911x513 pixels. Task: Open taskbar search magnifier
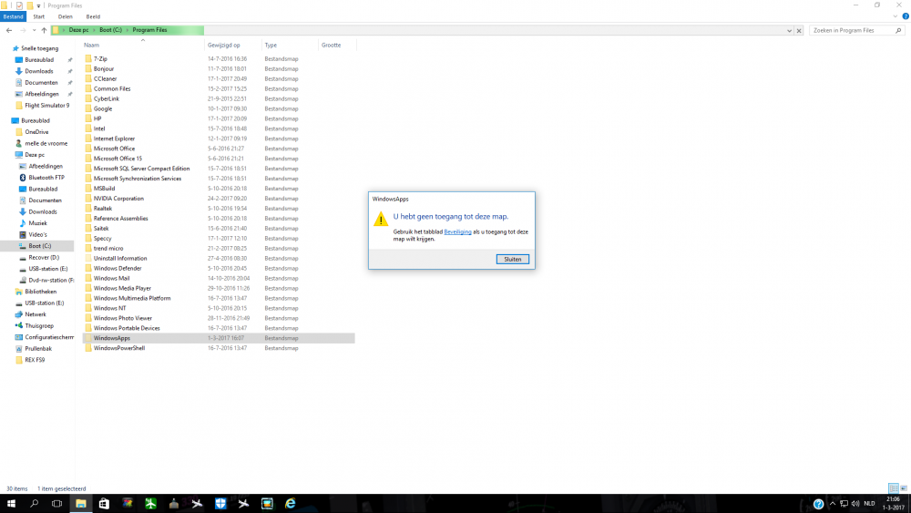[x=35, y=504]
